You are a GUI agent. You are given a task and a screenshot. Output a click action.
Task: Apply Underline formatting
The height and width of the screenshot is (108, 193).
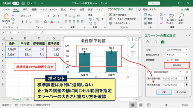[30, 22]
